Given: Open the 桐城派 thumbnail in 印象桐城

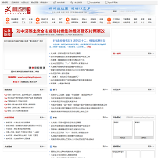Looking at the screenshot, I should (122, 130).
